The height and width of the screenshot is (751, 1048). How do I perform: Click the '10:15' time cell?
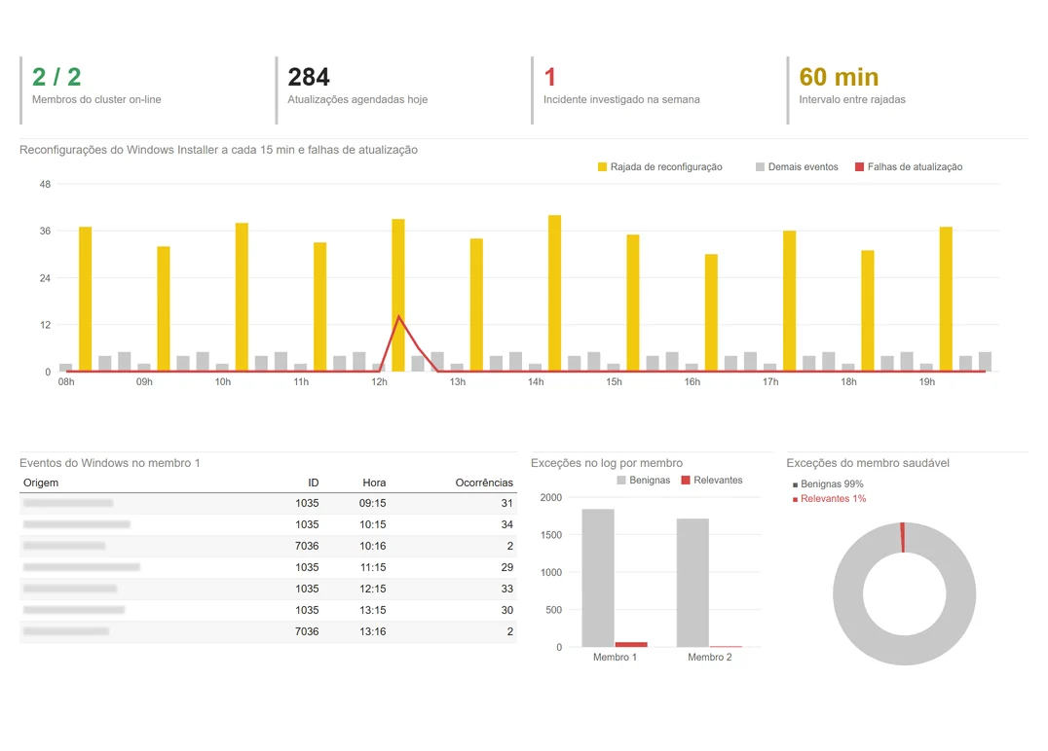click(x=372, y=524)
